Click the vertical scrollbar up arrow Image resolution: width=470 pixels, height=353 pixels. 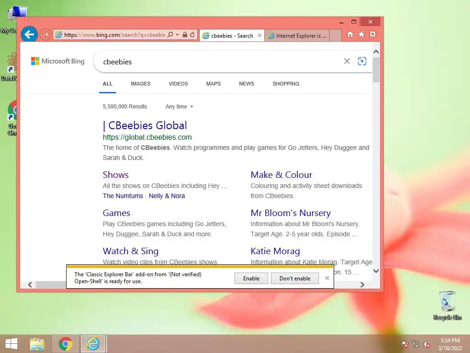tap(376, 51)
